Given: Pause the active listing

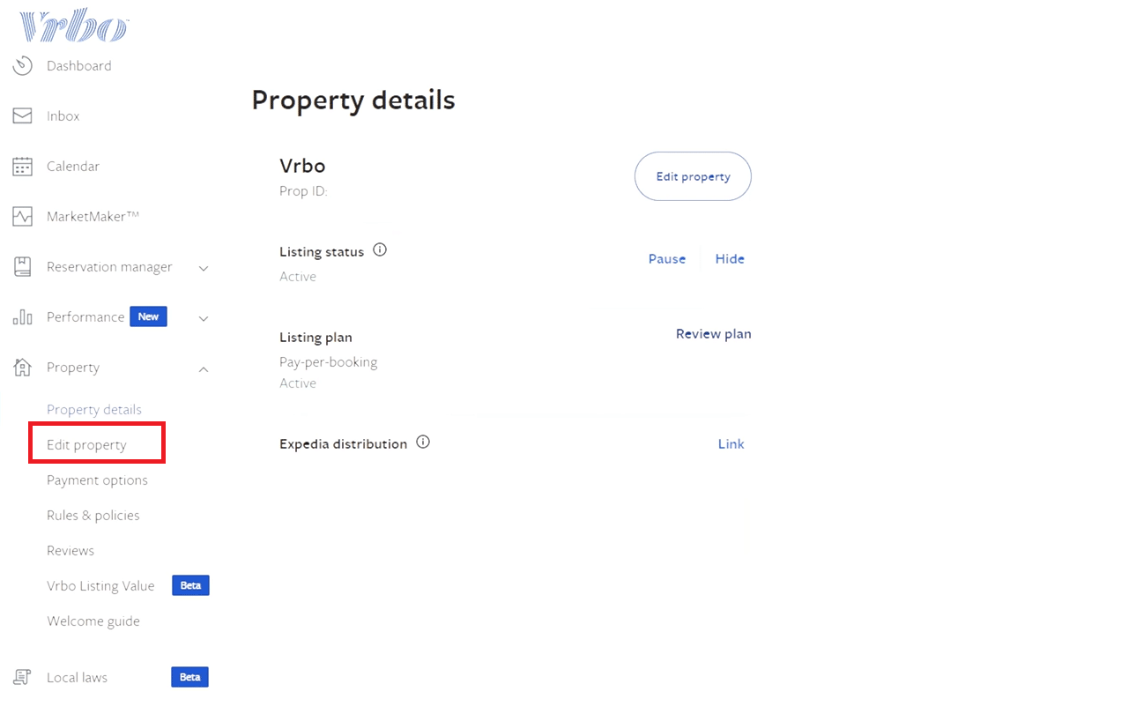Looking at the screenshot, I should [667, 258].
